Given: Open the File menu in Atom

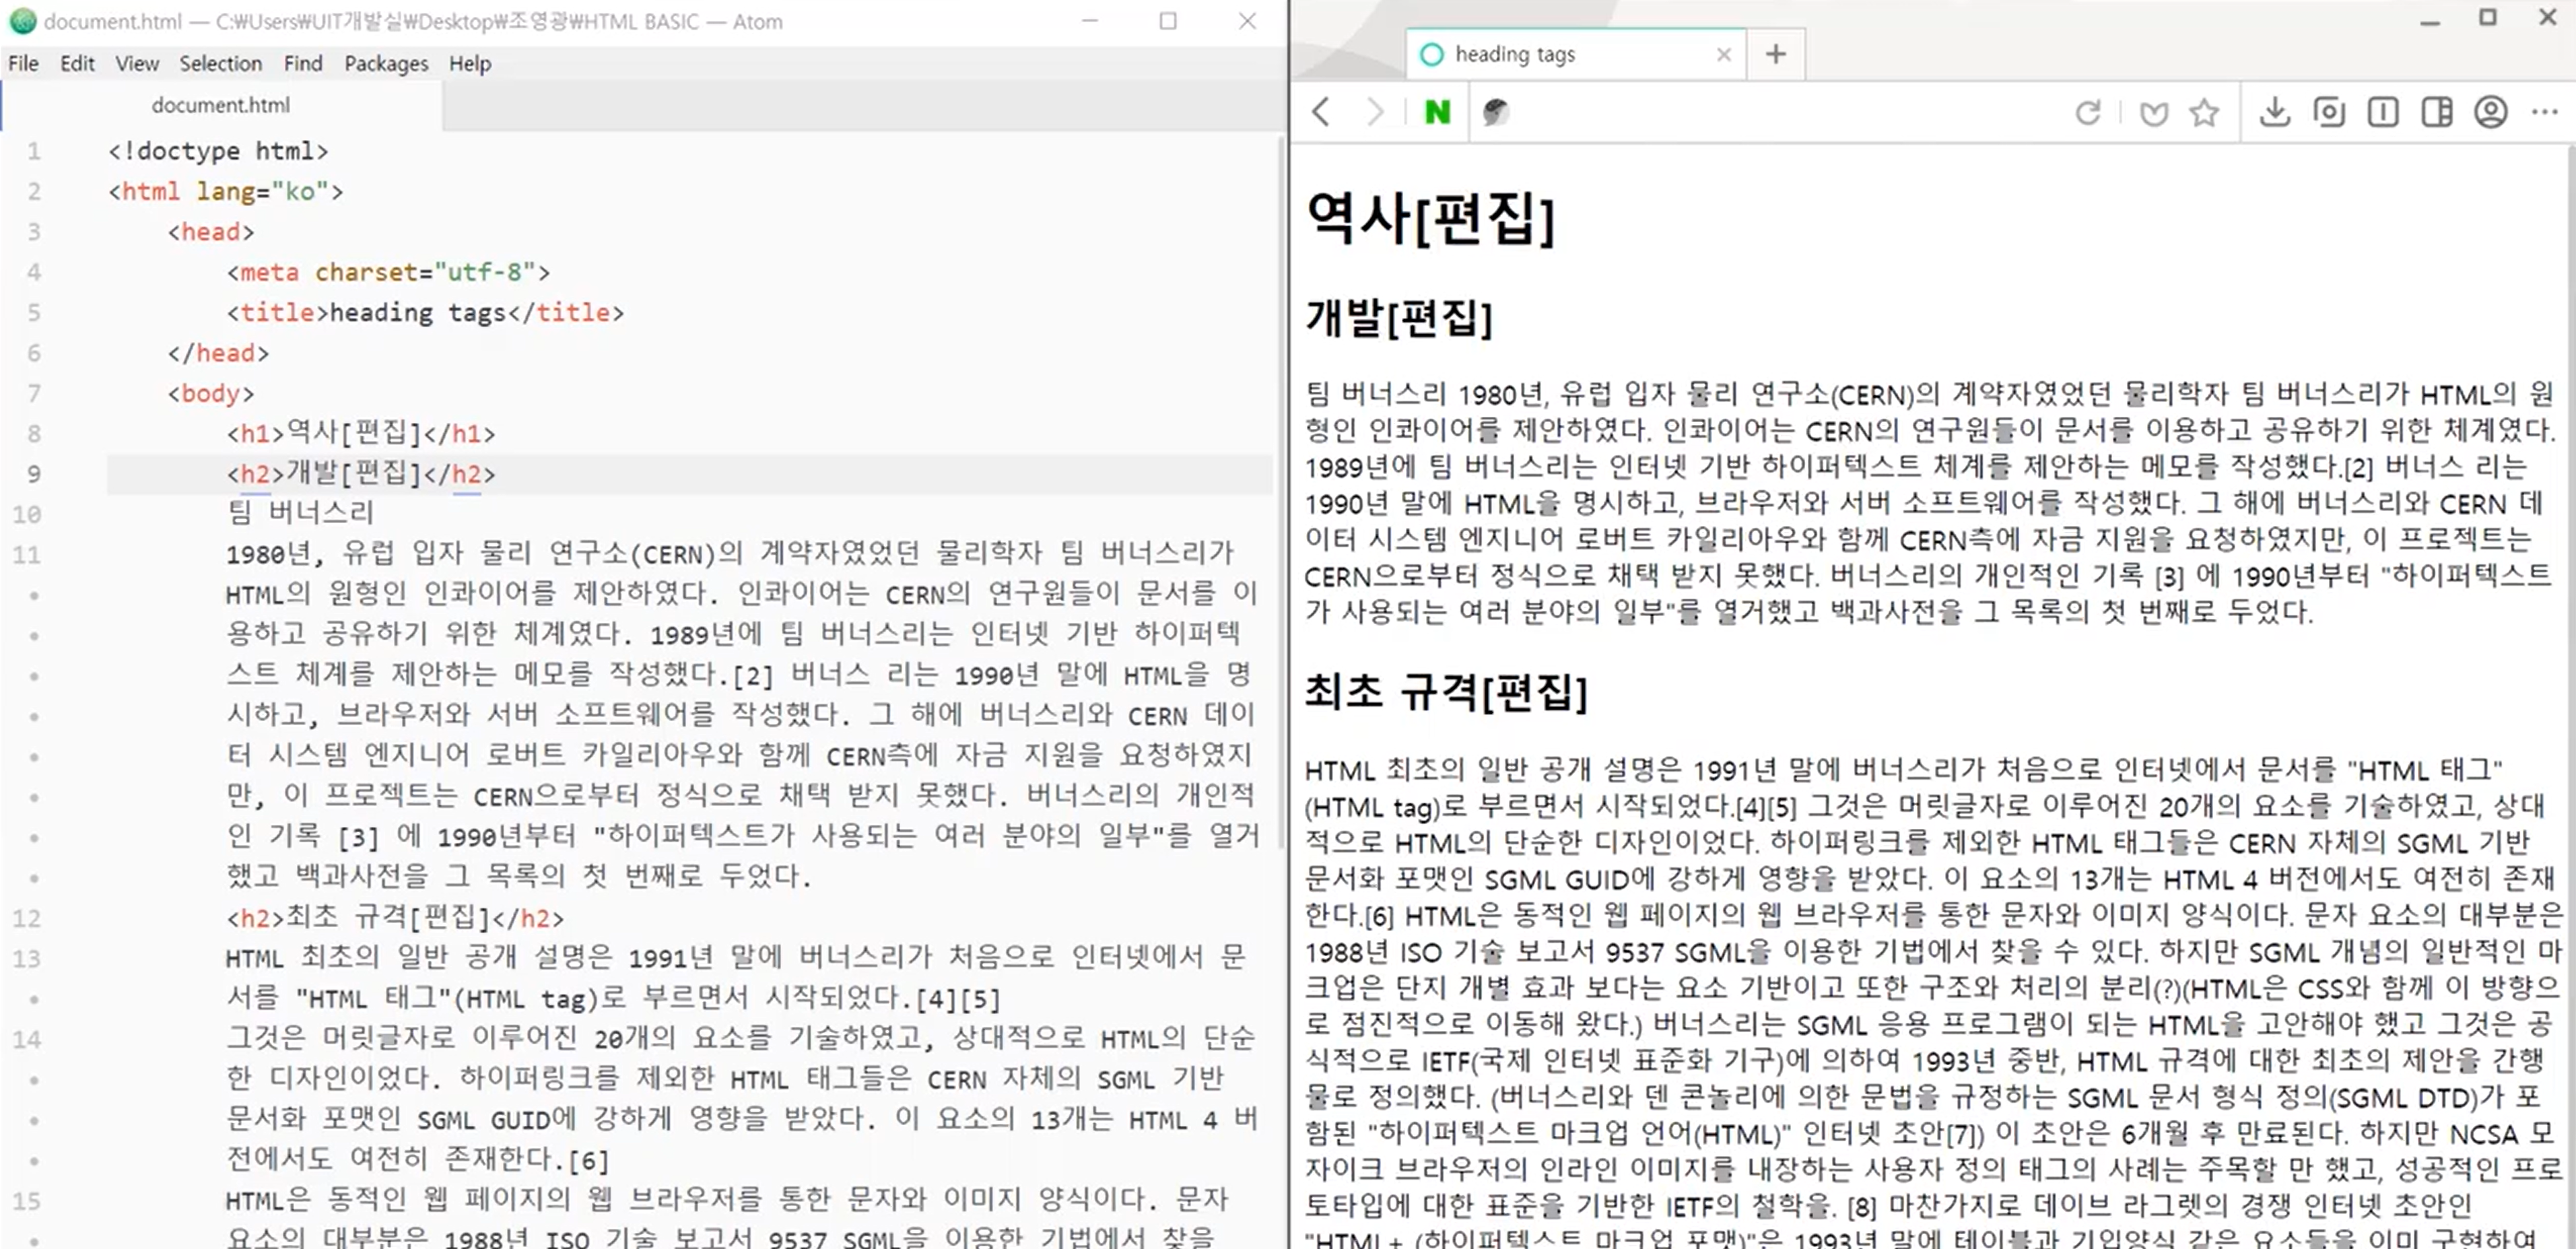Looking at the screenshot, I should pyautogui.click(x=23, y=64).
